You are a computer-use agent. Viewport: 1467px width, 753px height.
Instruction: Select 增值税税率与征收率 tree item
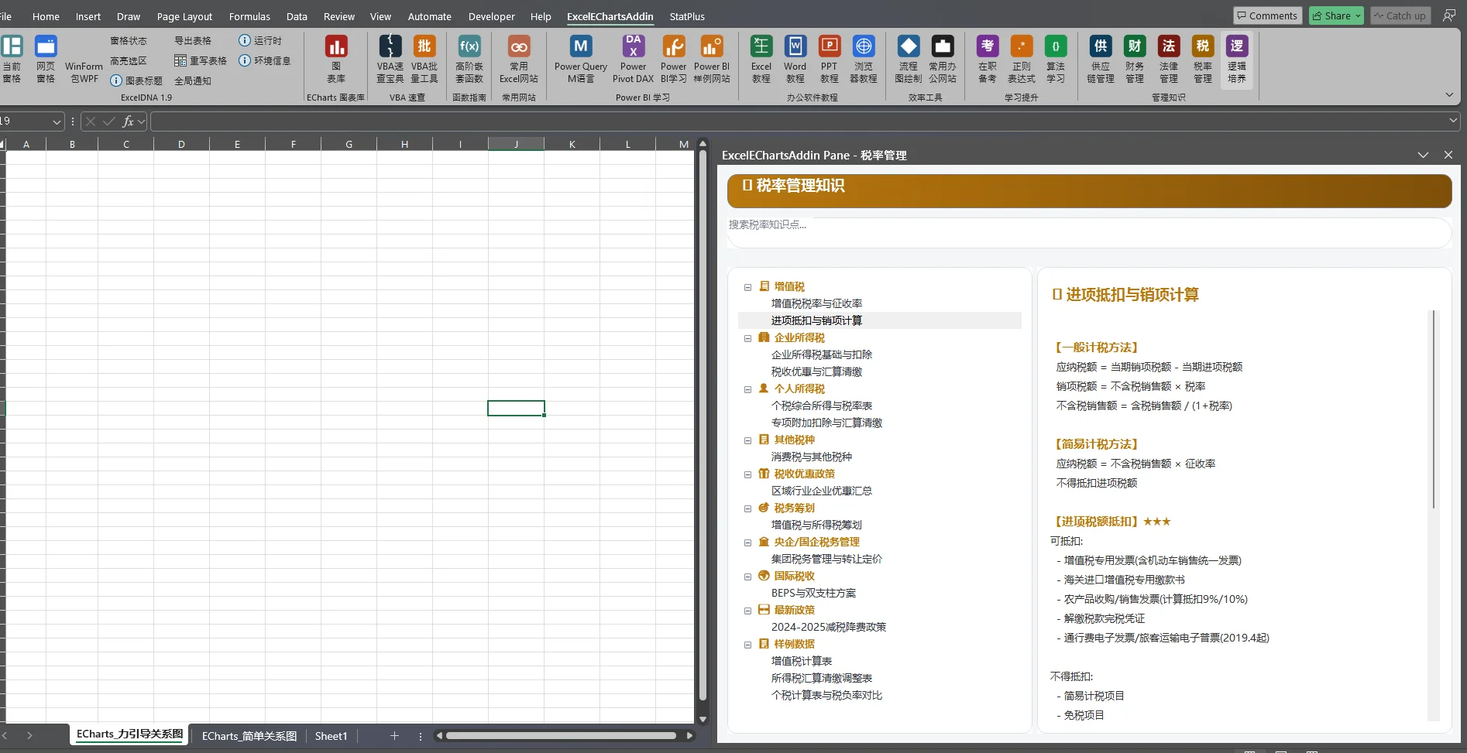coord(816,303)
